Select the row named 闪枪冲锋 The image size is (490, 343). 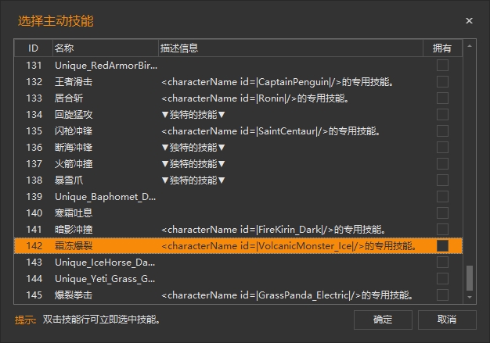tap(239, 131)
